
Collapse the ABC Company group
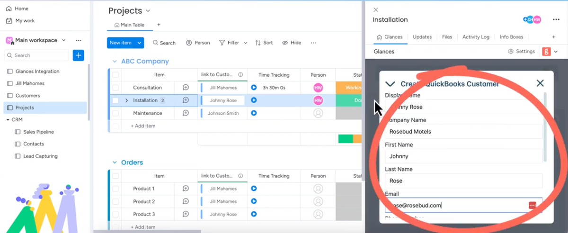(x=115, y=62)
